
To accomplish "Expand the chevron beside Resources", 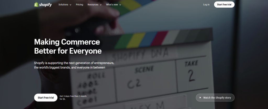I will pos(101,5).
